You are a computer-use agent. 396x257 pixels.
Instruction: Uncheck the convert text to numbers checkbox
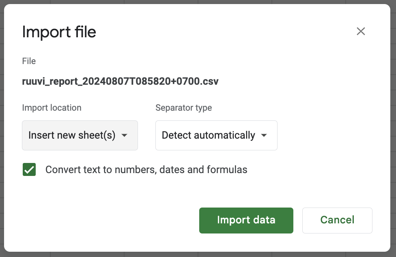pyautogui.click(x=29, y=169)
